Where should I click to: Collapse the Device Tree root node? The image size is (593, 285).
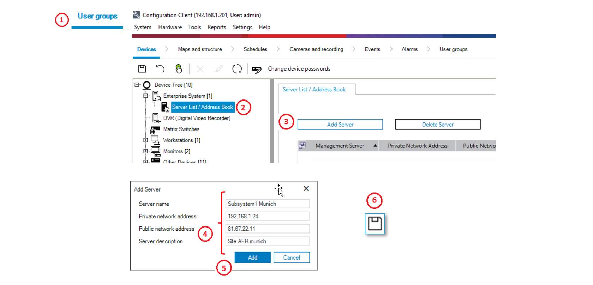pyautogui.click(x=137, y=85)
